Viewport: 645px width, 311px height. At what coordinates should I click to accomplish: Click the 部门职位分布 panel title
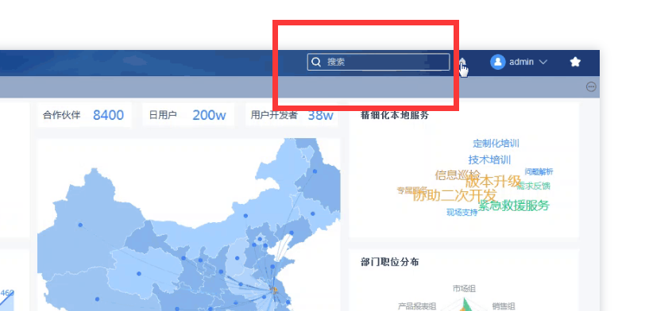tap(389, 262)
